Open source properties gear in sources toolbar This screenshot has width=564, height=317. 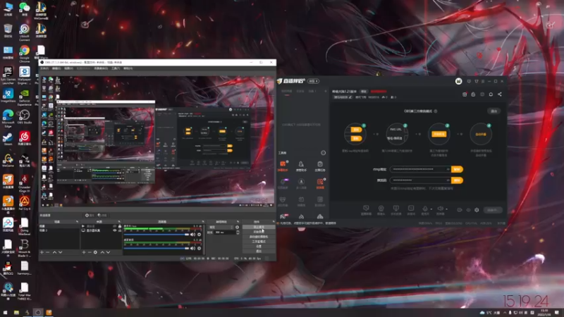(x=95, y=252)
